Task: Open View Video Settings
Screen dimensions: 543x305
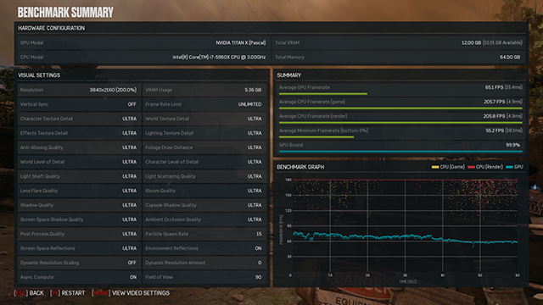Action: pos(141,293)
